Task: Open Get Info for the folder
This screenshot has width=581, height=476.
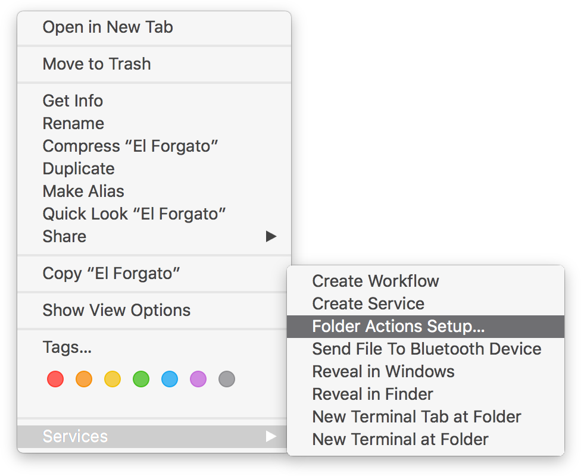Action: click(x=154, y=101)
